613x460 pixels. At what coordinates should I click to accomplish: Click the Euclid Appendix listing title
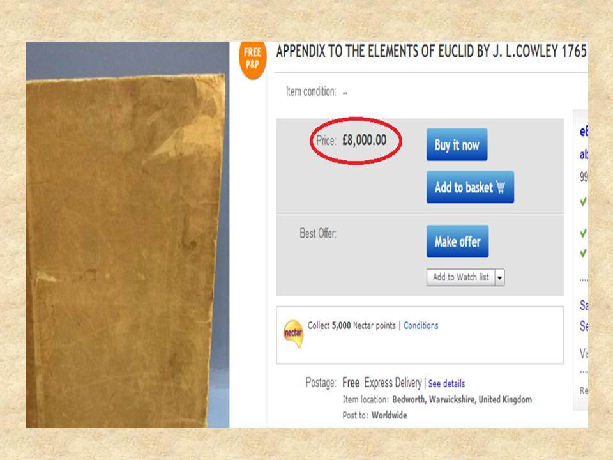(x=431, y=51)
